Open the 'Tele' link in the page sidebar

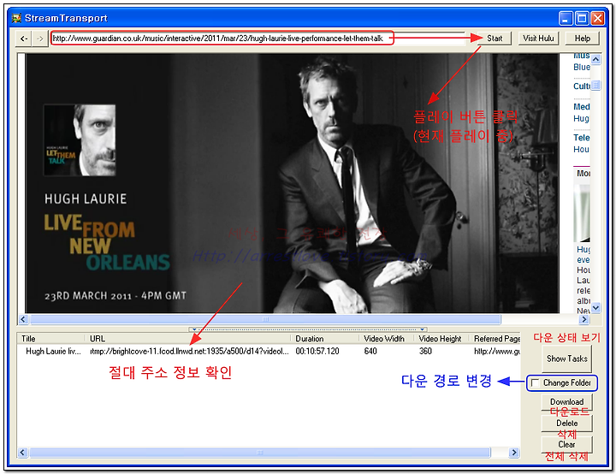coord(582,138)
